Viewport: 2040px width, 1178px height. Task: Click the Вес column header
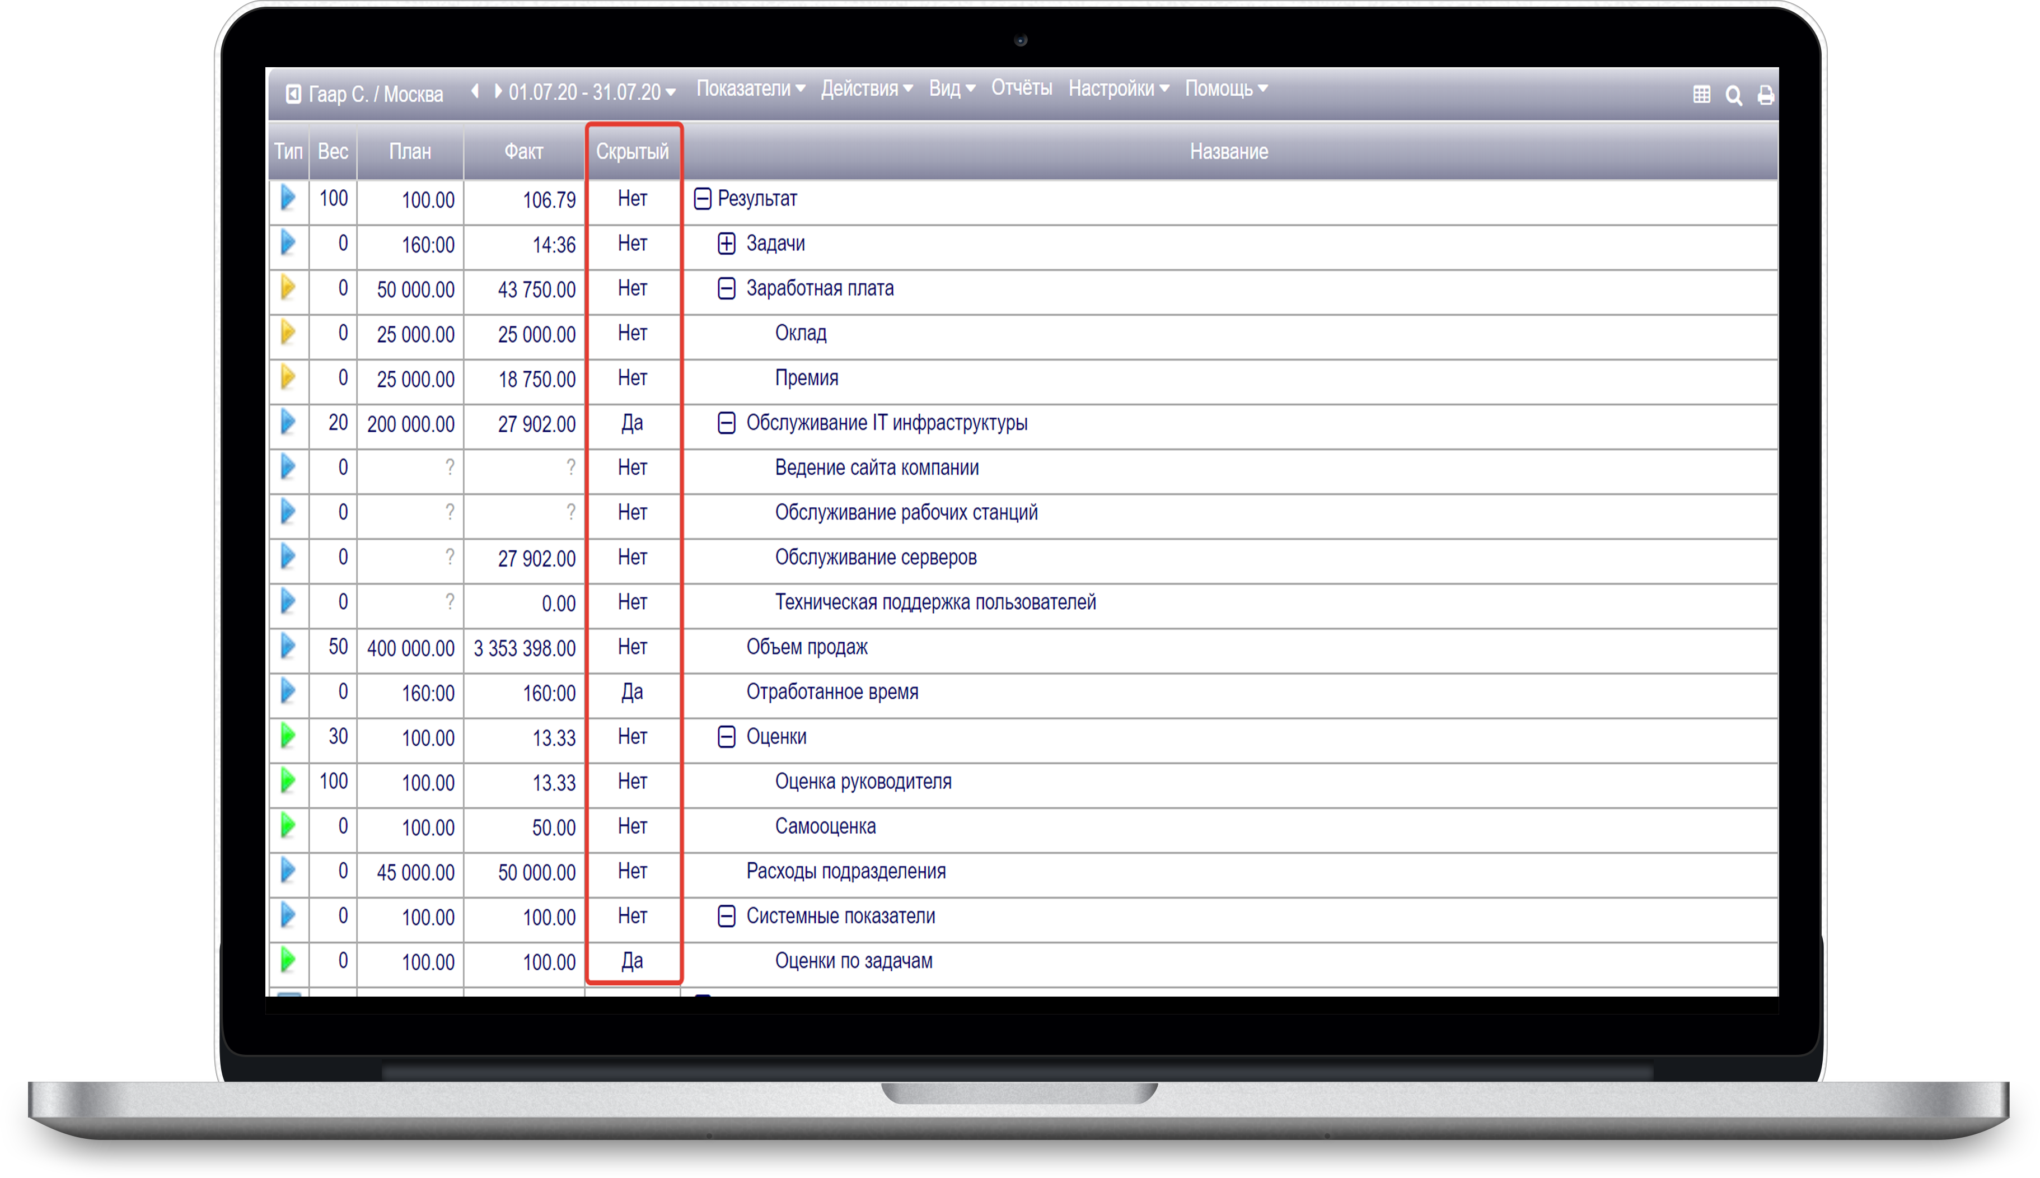[x=333, y=151]
